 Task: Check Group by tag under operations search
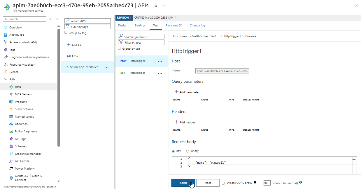(120, 48)
